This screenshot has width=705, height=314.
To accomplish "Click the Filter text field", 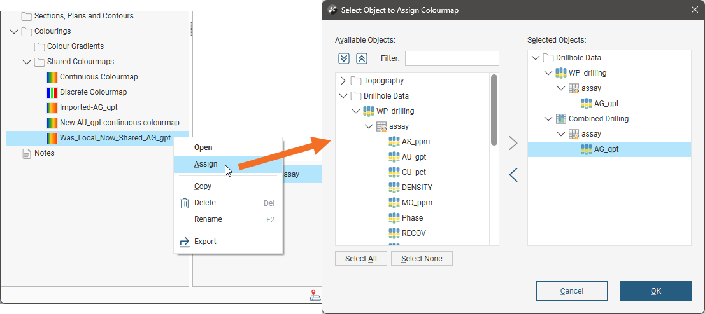I will tap(452, 58).
